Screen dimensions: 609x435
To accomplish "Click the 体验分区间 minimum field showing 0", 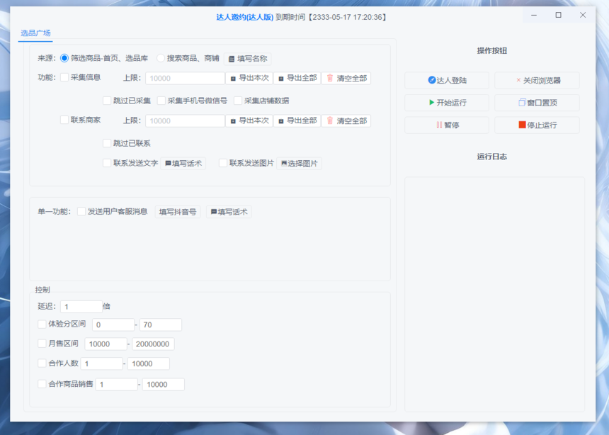I will coord(113,324).
